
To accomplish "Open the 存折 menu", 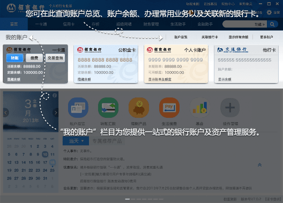I will click(95, 24).
